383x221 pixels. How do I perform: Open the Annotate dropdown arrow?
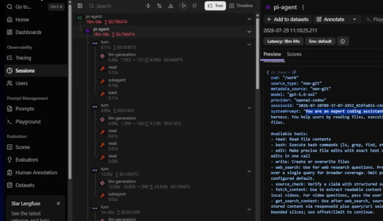[x=354, y=19]
